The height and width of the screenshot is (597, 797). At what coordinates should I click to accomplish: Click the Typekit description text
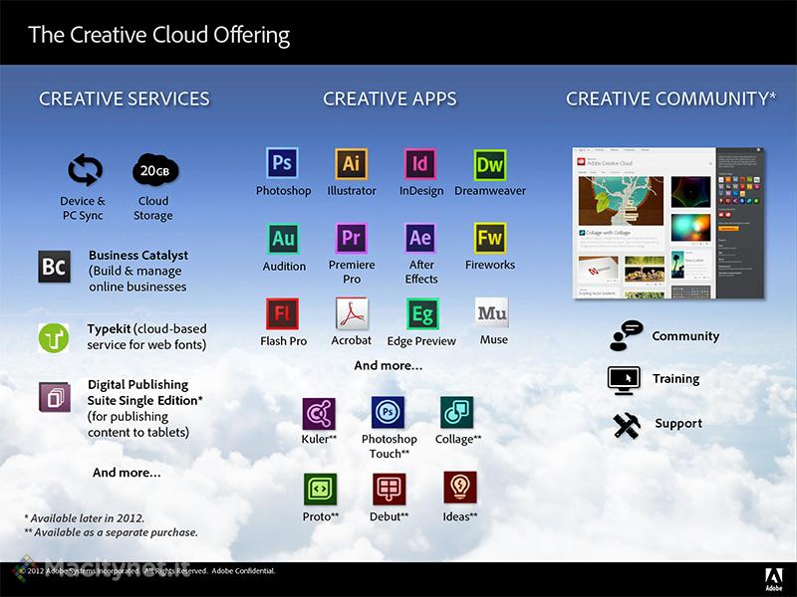click(146, 337)
